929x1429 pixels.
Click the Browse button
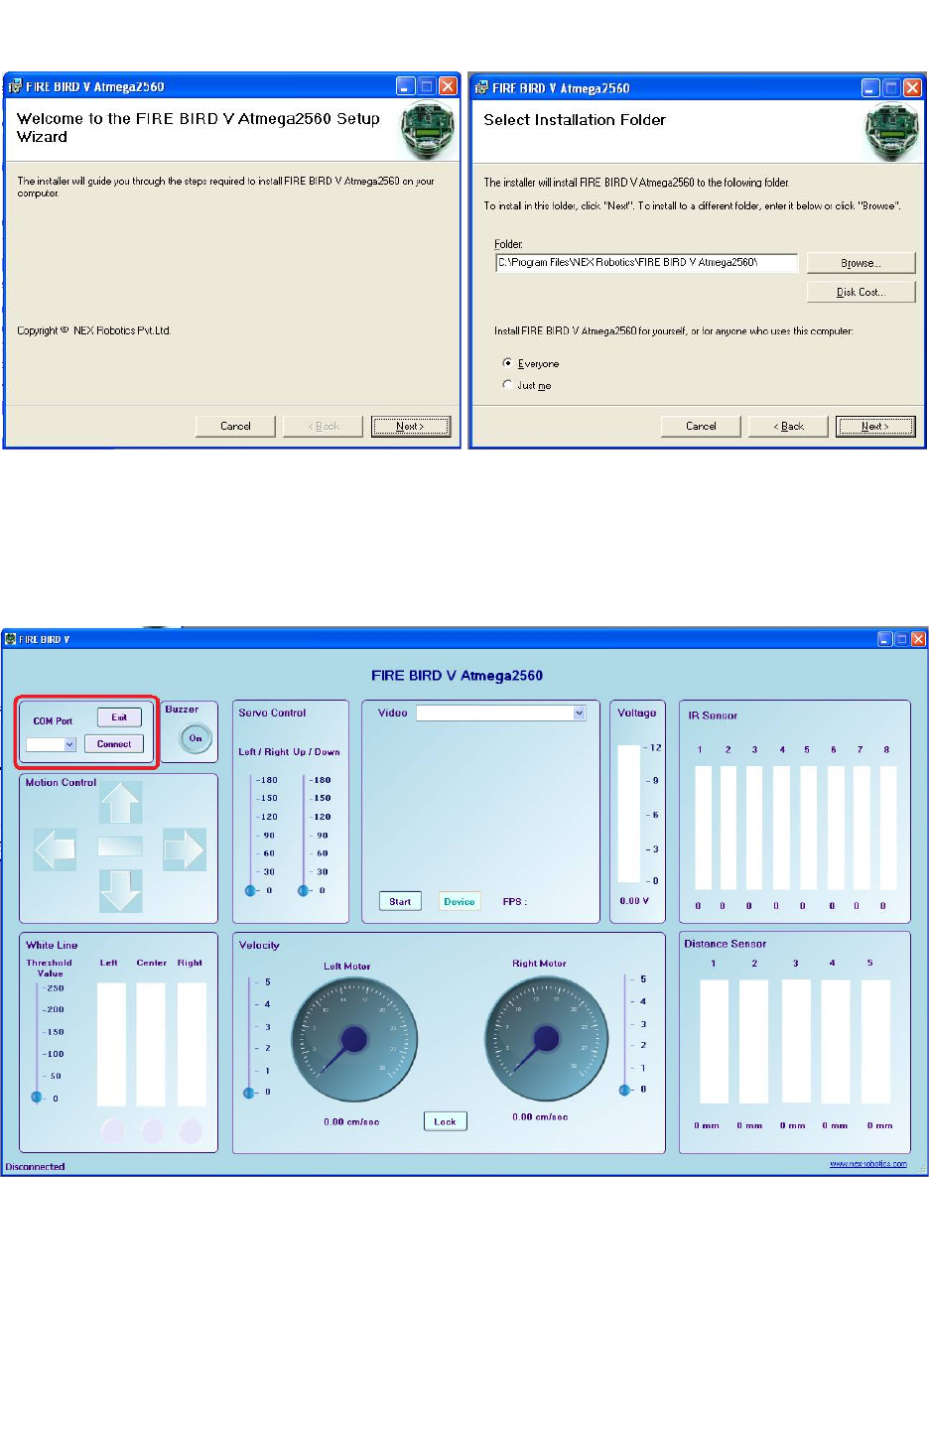pos(861,263)
